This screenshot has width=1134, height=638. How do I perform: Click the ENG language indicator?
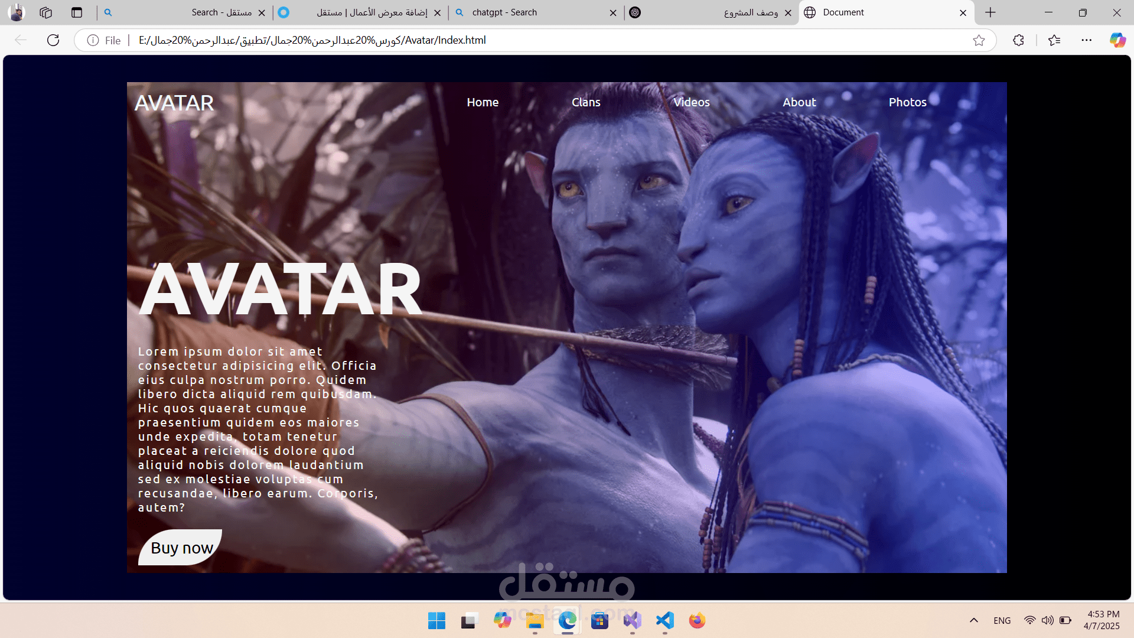coord(1002,621)
